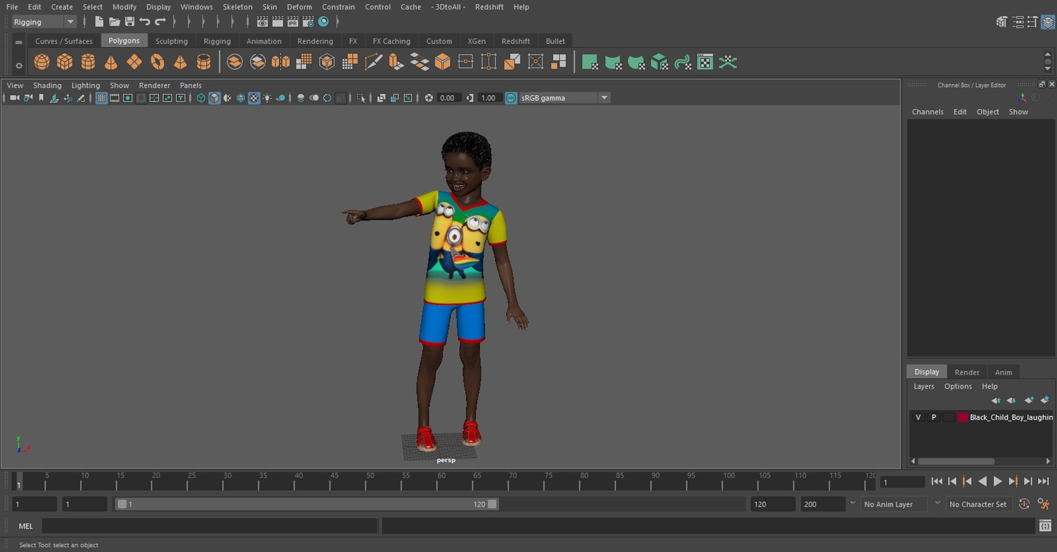The width and height of the screenshot is (1057, 552).
Task: Click the Mirror geometry shelf icon
Action: coord(281,62)
